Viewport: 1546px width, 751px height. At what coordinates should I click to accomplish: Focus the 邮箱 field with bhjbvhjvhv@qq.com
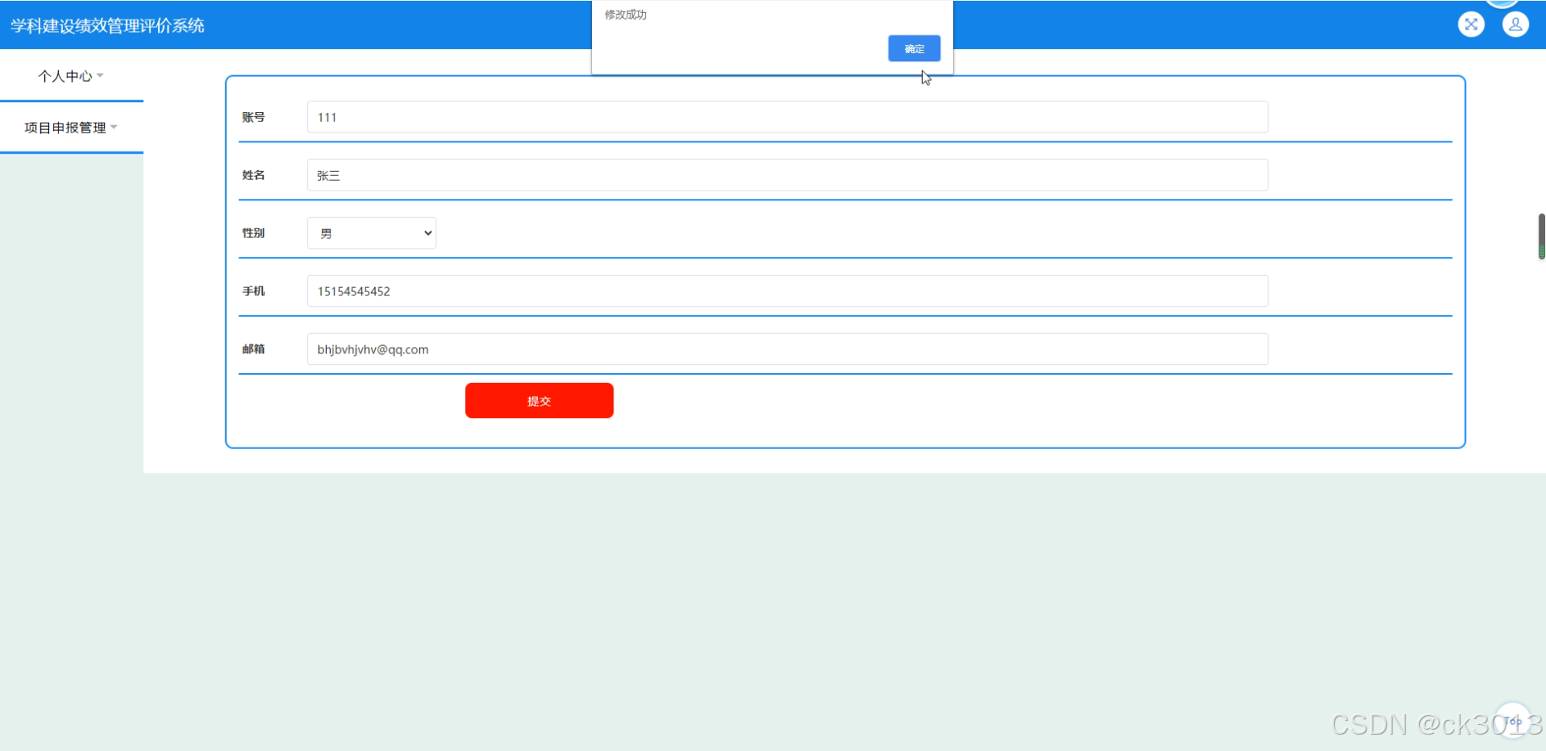(788, 349)
